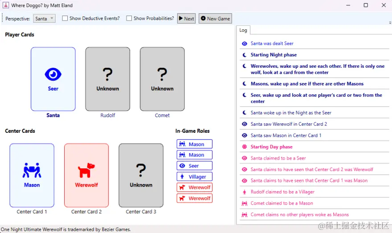392x233 pixels.
Task: Click the Rudolf name label
Action: tap(107, 115)
